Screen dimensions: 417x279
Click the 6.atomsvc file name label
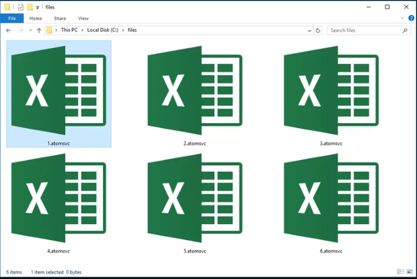(331, 251)
